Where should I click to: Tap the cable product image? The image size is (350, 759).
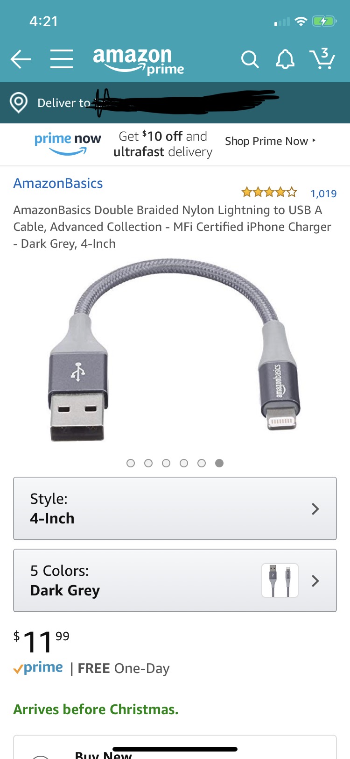(x=175, y=350)
